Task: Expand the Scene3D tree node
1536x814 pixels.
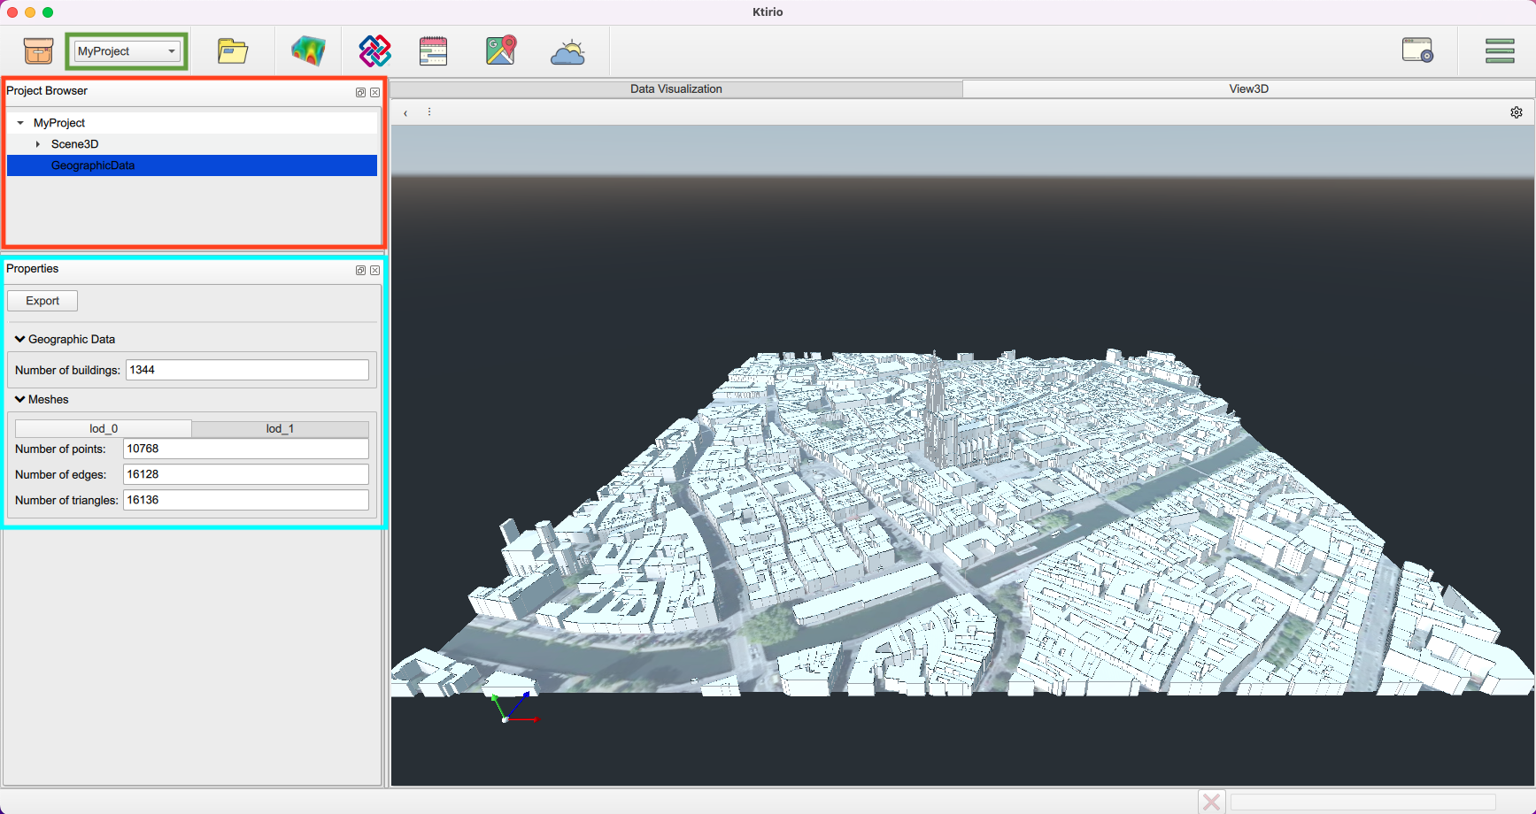Action: pyautogui.click(x=38, y=144)
